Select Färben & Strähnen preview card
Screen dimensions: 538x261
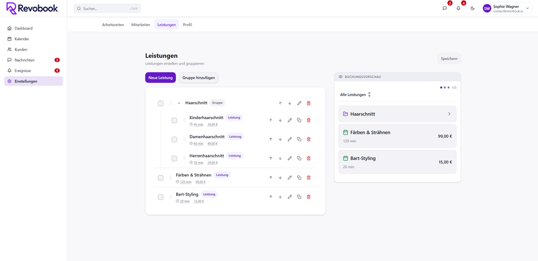click(397, 136)
